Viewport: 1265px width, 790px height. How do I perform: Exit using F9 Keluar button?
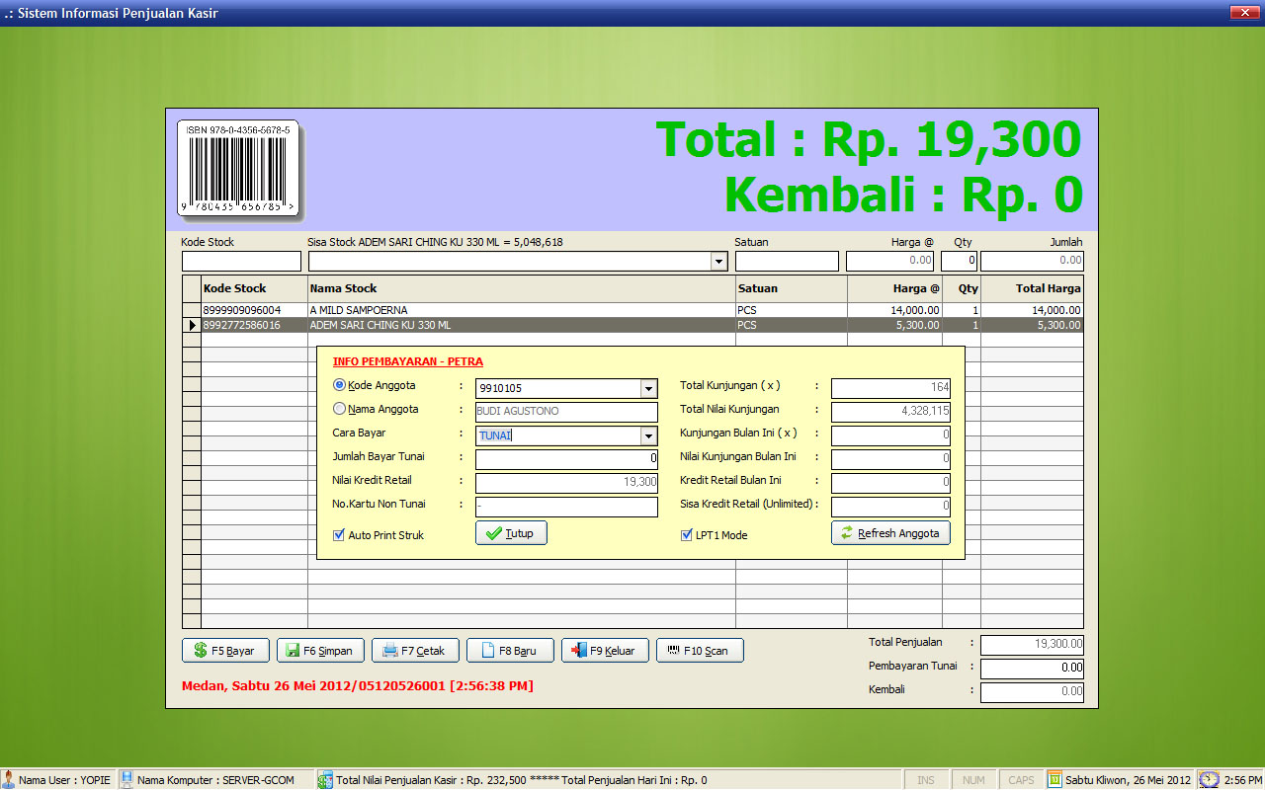coord(604,651)
